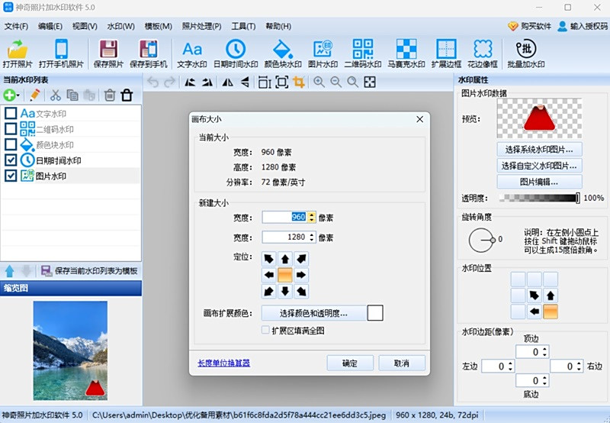Click the 打开照片 (open photo) toolbar icon
The width and height of the screenshot is (610, 423).
pyautogui.click(x=18, y=52)
